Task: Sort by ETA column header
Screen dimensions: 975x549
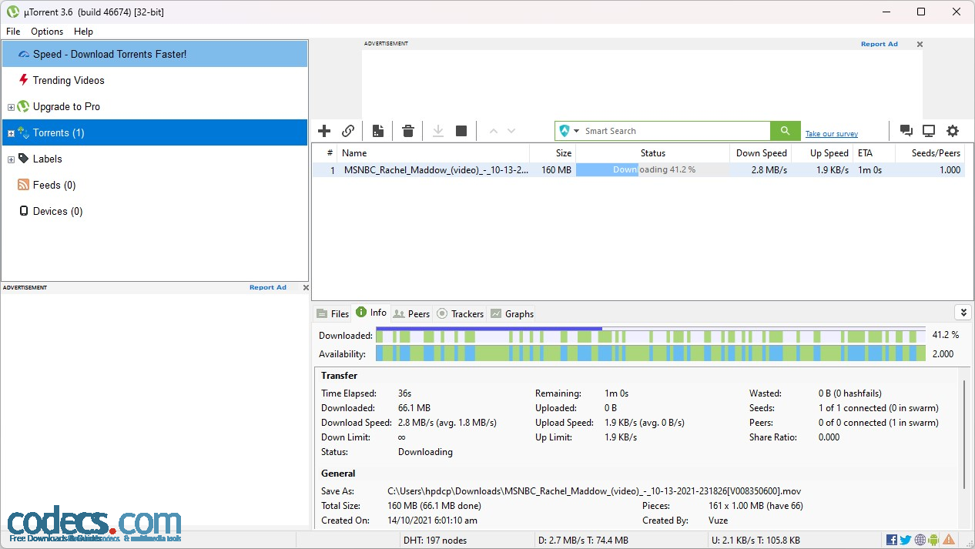Action: coord(873,153)
